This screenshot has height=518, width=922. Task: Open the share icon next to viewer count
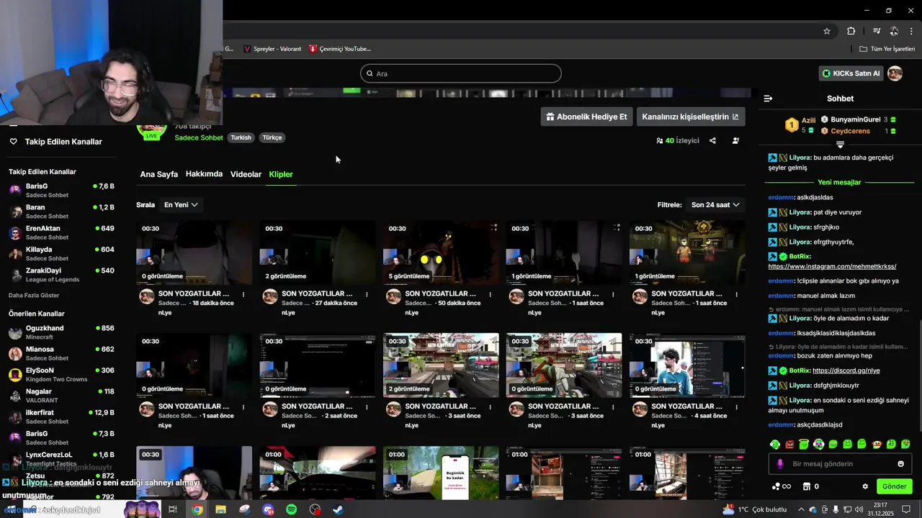pos(712,141)
